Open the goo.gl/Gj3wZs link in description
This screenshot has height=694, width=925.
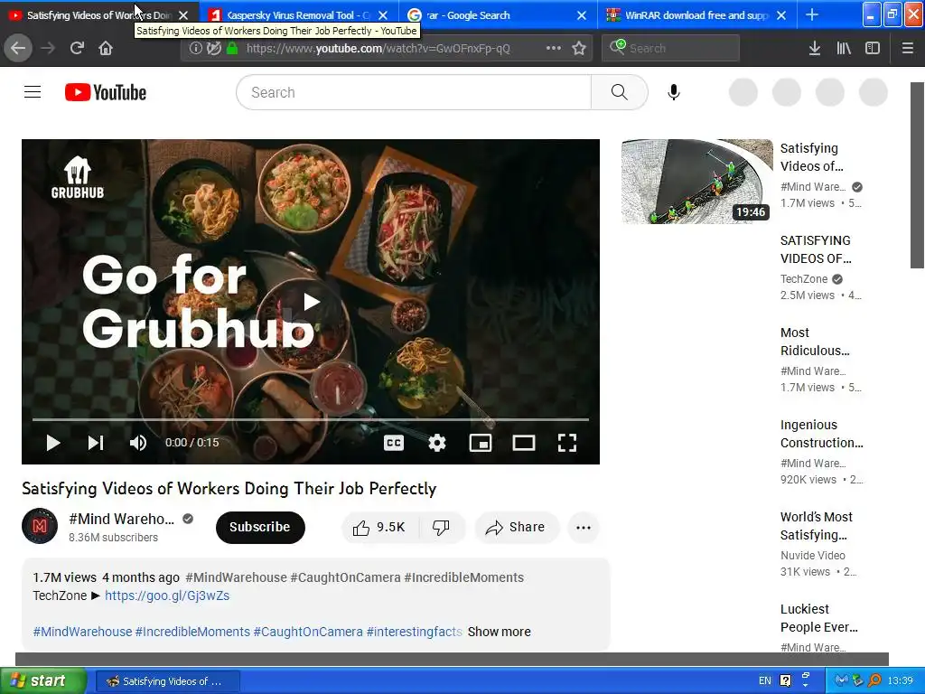(x=167, y=596)
